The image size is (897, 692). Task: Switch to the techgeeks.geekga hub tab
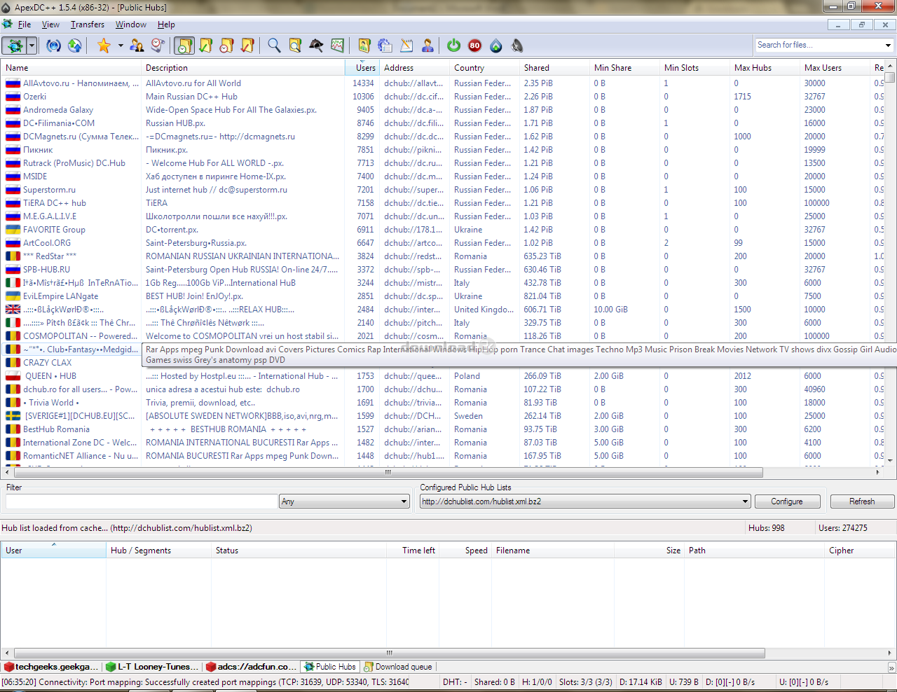52,667
